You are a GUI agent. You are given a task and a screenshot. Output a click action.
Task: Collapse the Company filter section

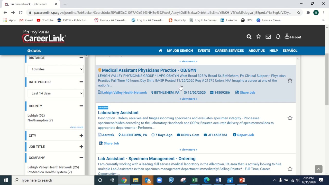click(x=81, y=158)
